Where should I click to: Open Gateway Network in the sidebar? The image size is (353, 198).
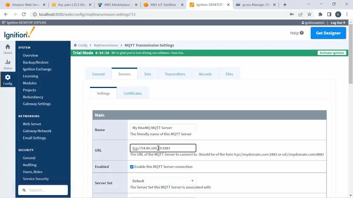point(37,131)
